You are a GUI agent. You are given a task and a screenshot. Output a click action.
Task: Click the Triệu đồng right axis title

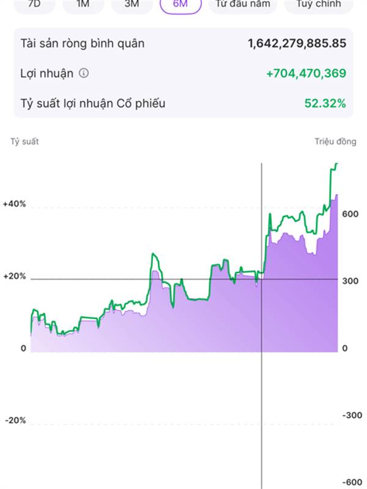click(x=335, y=142)
